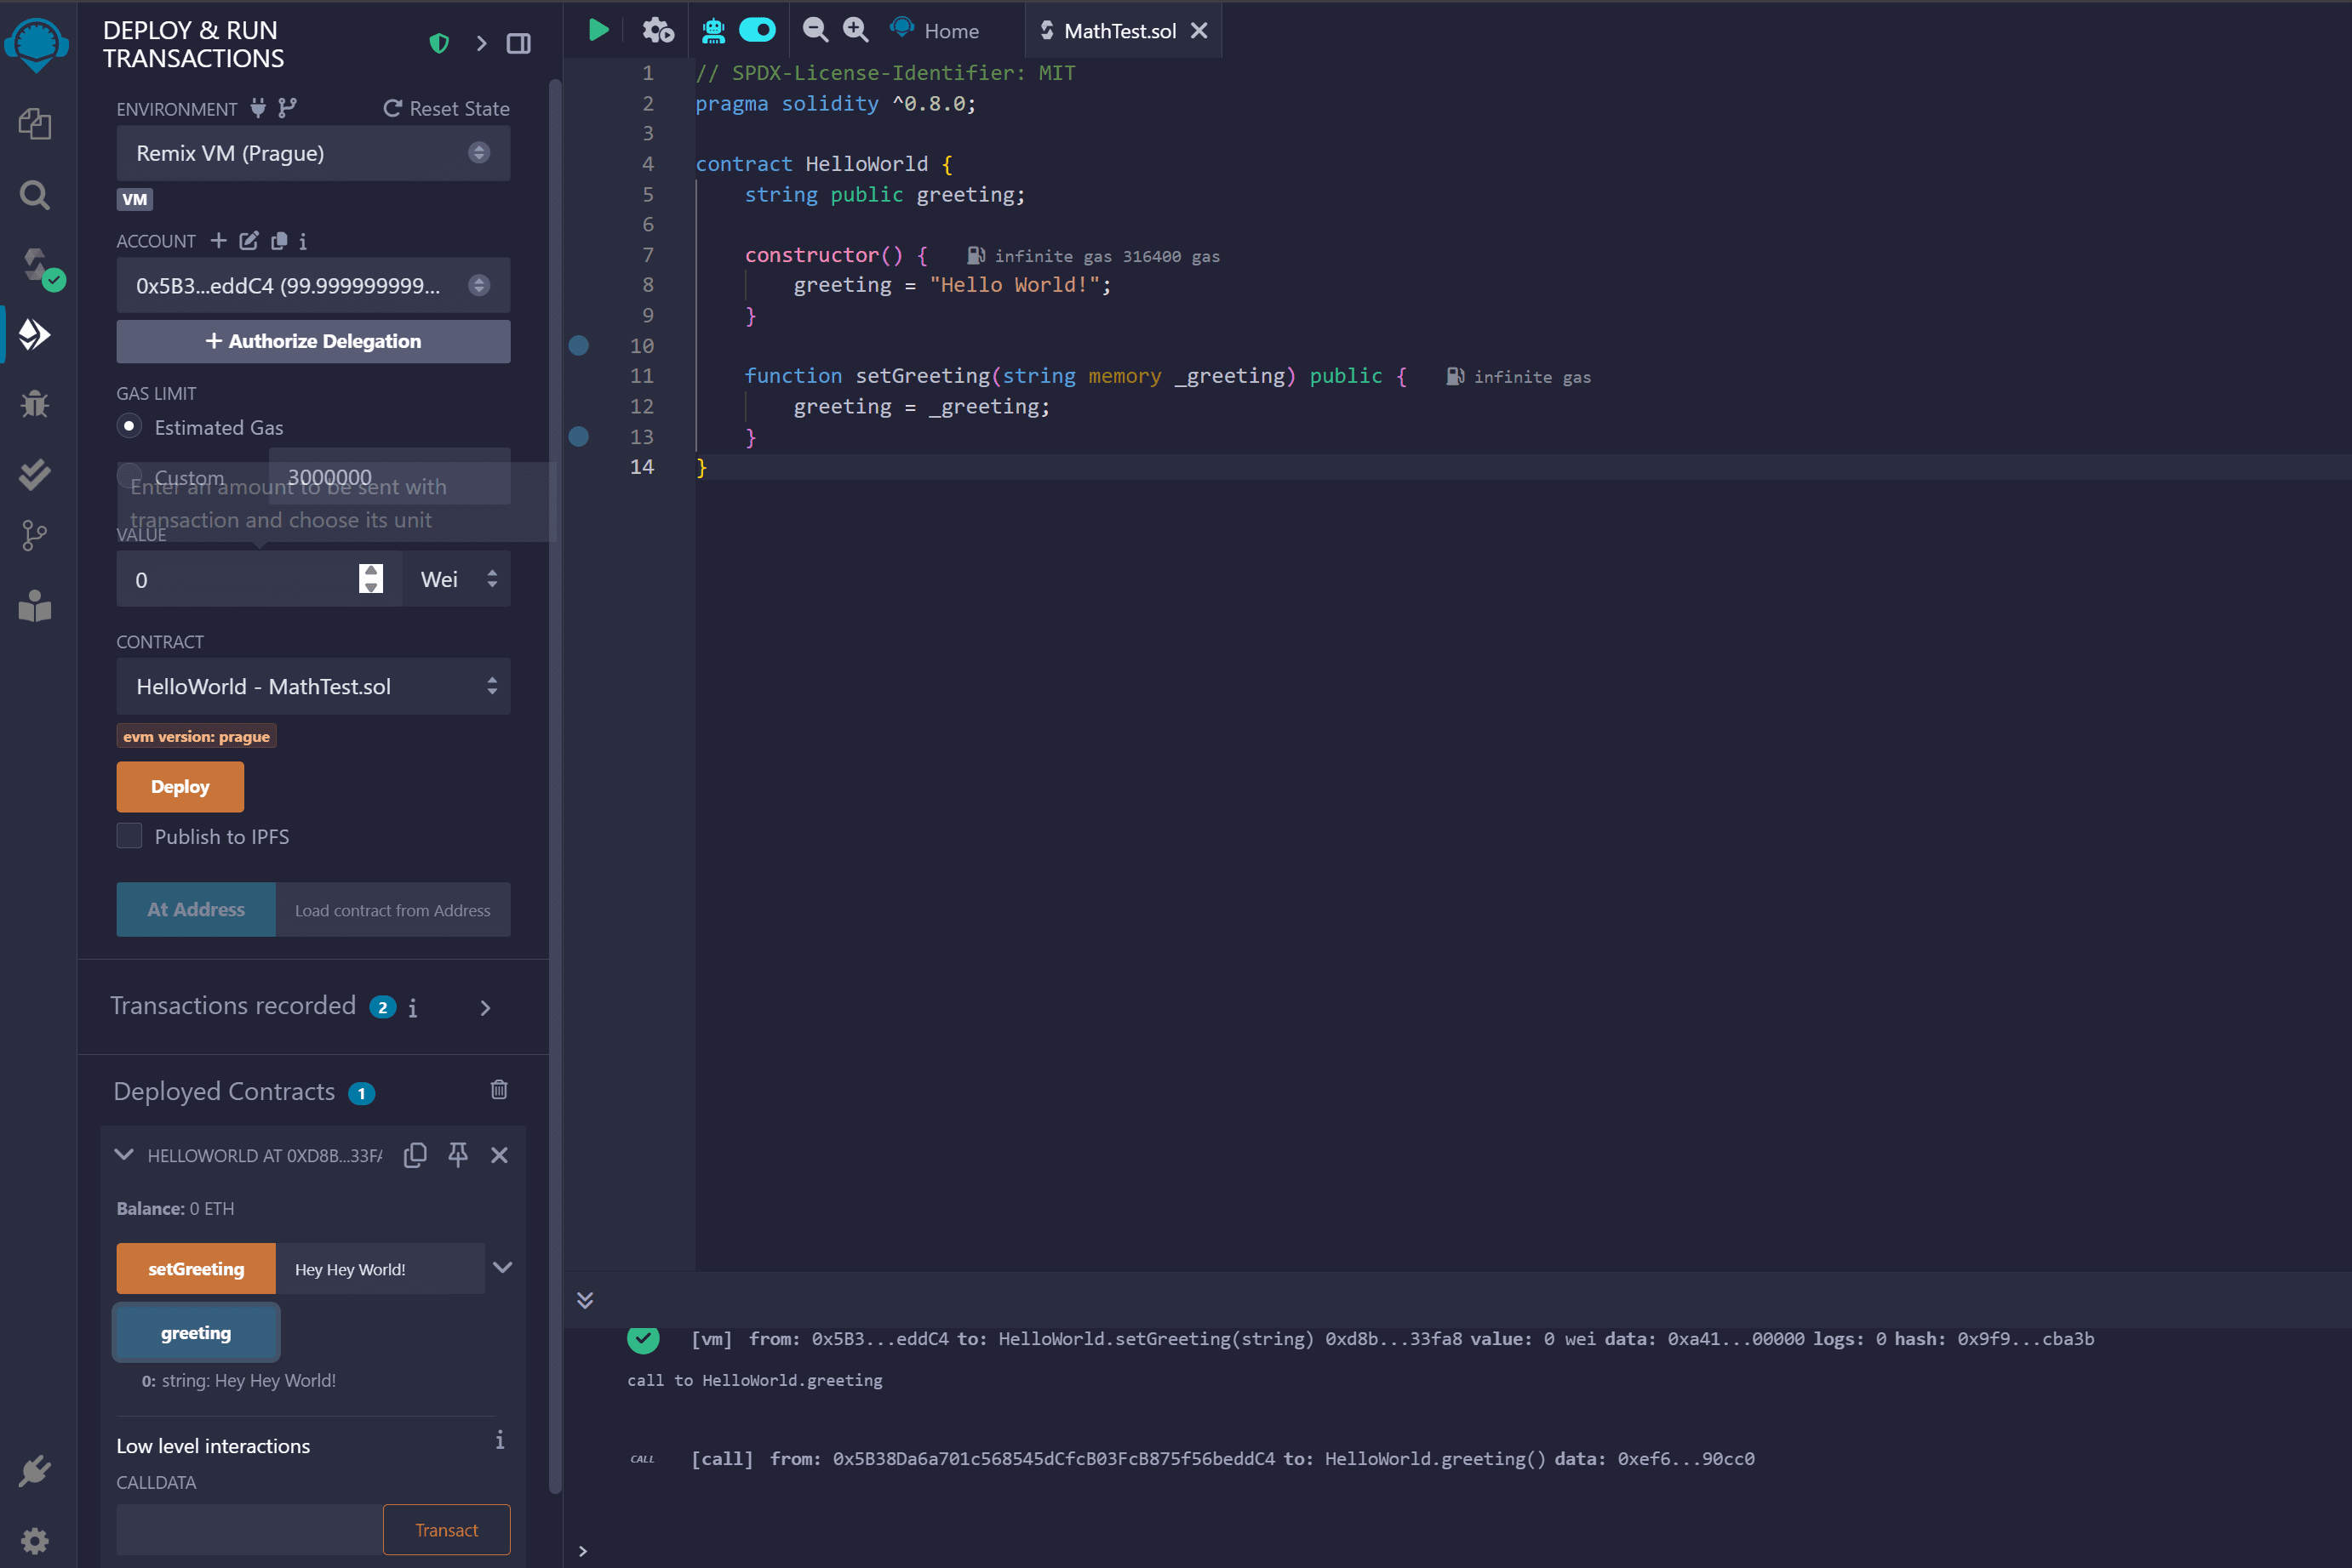Click the orange Deploy button
The height and width of the screenshot is (1568, 2352).
click(180, 787)
